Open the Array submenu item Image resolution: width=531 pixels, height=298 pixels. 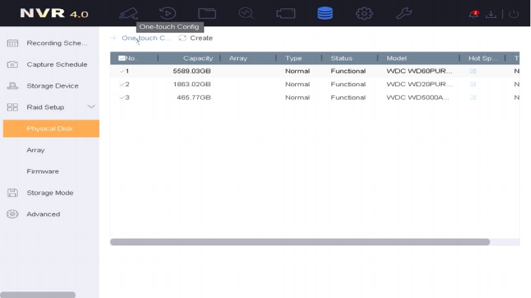pyautogui.click(x=36, y=150)
